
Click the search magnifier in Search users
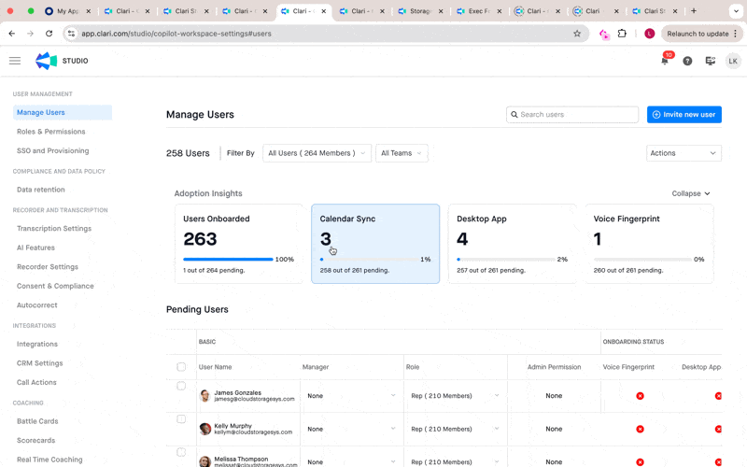514,114
